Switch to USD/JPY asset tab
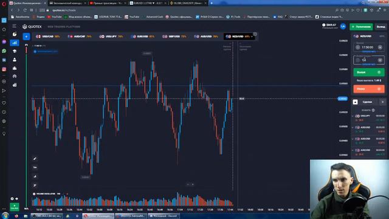 pyautogui.click(x=111, y=36)
